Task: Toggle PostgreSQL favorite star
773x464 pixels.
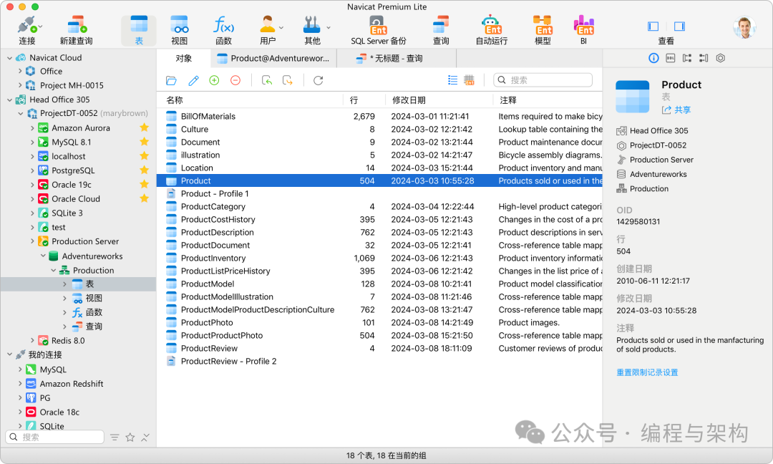Action: coord(145,170)
